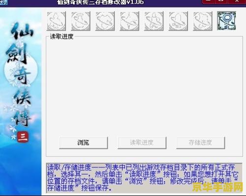Open the greyed-out potion bottle icon tab
This screenshot has height=196, width=246.
(81, 21)
